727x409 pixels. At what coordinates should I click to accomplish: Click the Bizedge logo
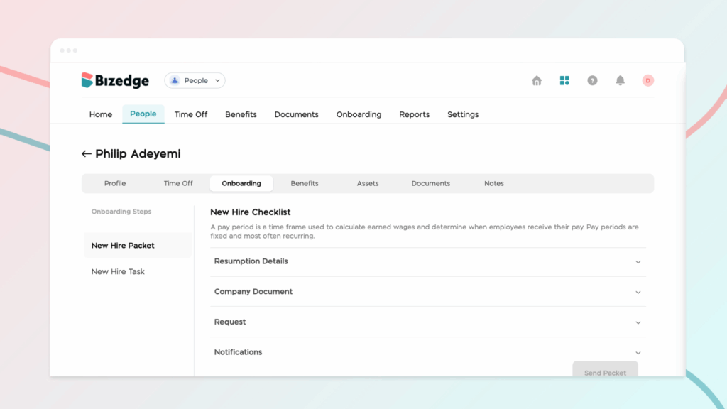(x=115, y=81)
